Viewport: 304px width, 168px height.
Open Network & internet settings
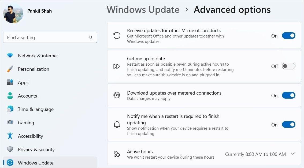tap(50, 56)
